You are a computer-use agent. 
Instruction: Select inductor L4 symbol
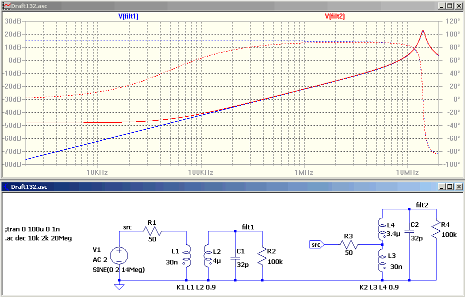click(x=382, y=229)
